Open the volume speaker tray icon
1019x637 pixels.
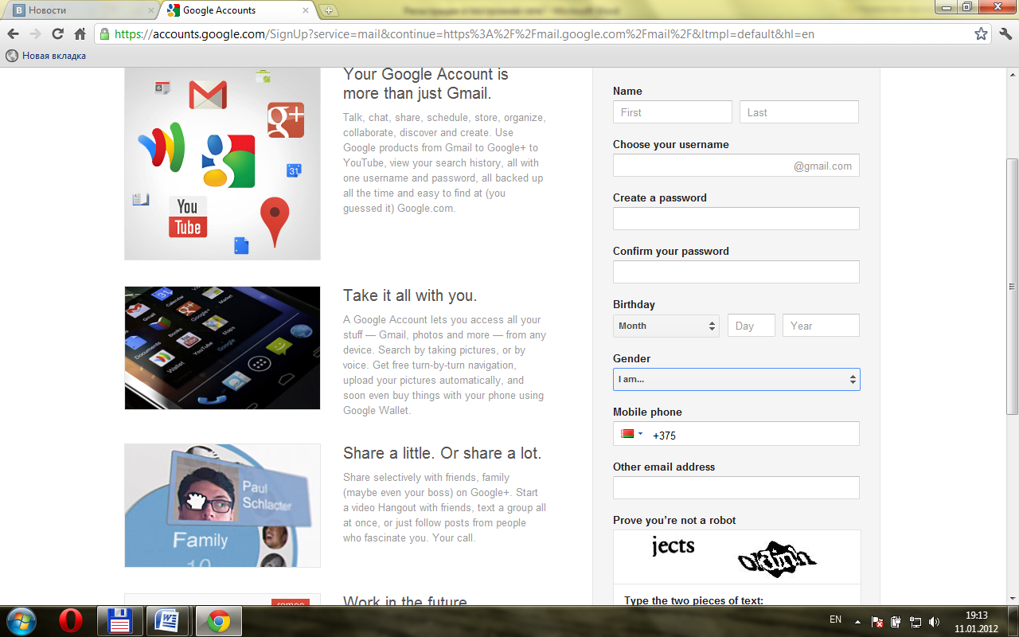(935, 621)
